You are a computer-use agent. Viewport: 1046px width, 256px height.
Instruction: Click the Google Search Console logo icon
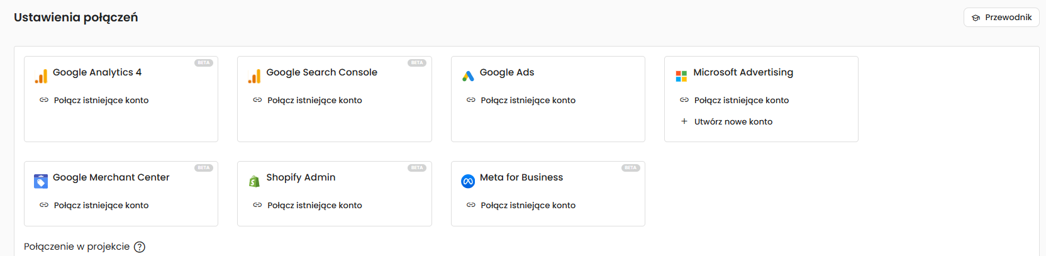(254, 76)
